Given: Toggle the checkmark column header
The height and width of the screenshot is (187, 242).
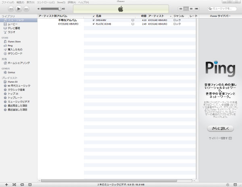Looking at the screenshot, I should (x=94, y=16).
